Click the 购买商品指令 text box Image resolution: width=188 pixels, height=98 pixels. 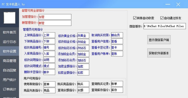click(x=83, y=84)
